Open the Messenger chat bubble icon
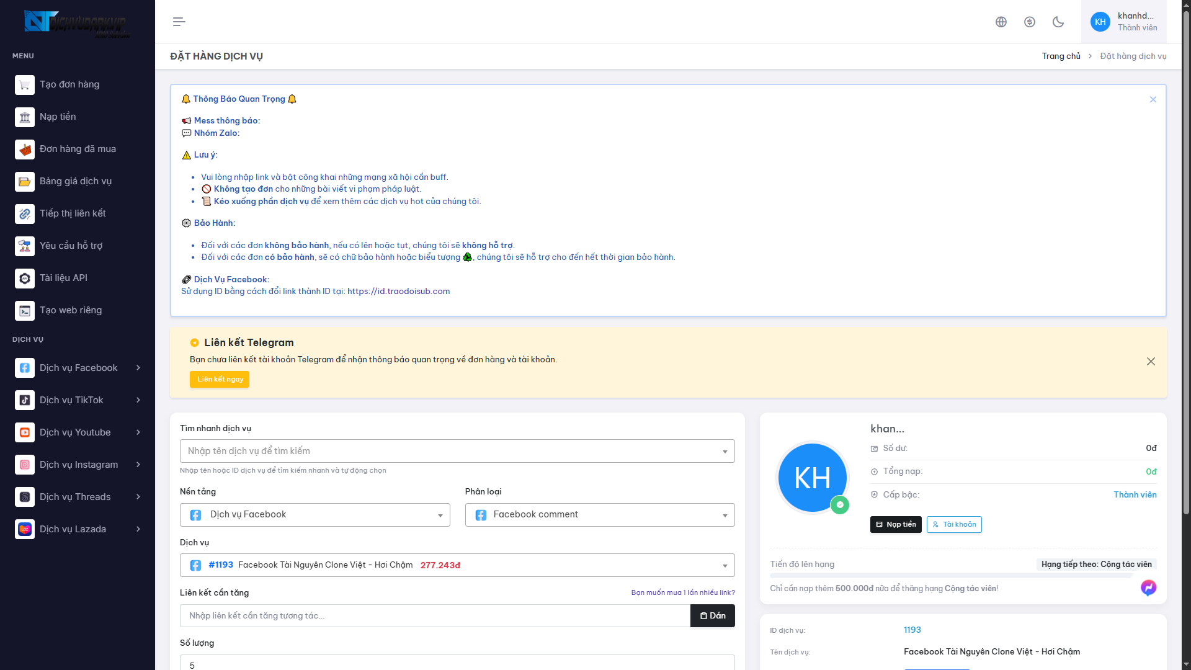The image size is (1191, 670). click(1148, 587)
